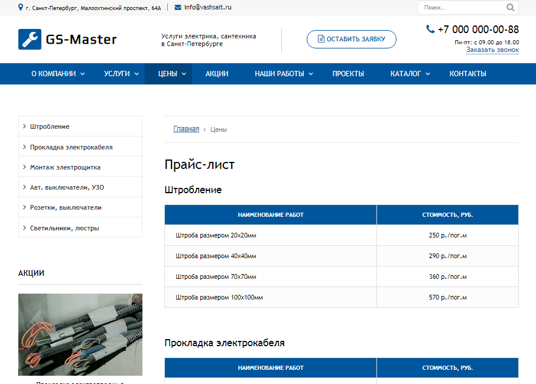536x384 pixels.
Task: Select Штробление in the sidebar
Action: click(50, 126)
